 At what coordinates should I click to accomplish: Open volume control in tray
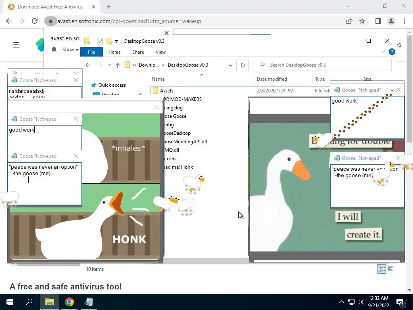pyautogui.click(x=361, y=302)
